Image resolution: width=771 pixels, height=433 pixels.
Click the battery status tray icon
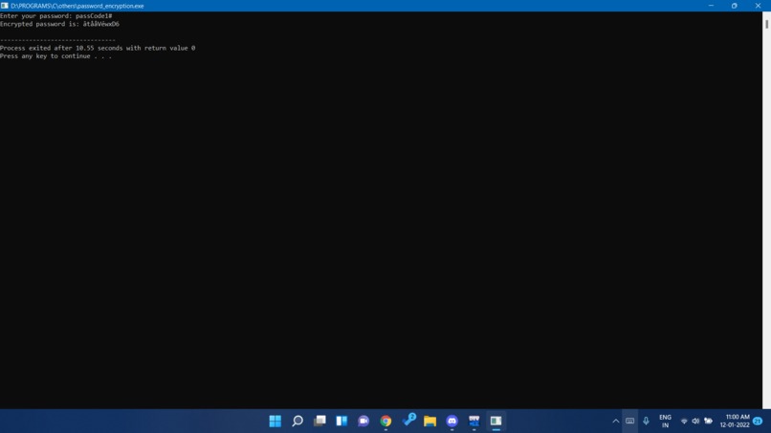(x=708, y=421)
